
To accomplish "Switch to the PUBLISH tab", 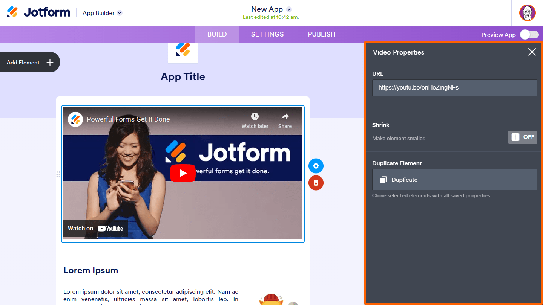I will 322,34.
